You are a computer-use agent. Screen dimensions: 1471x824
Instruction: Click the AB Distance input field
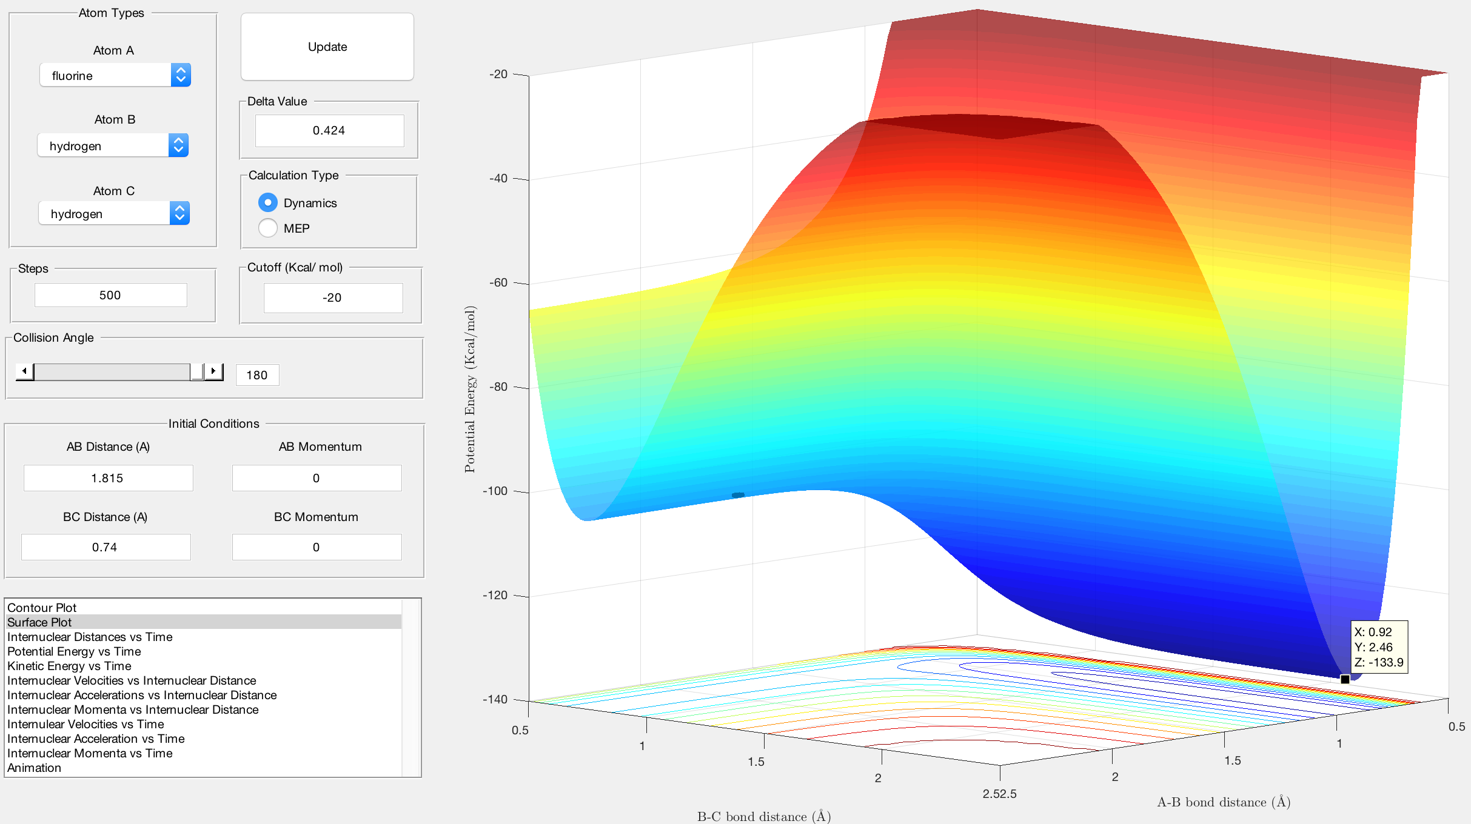108,478
